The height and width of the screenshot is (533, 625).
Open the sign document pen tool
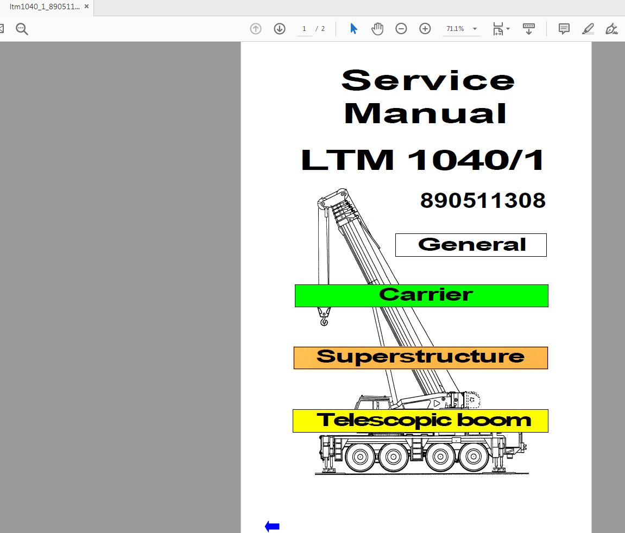coord(611,29)
